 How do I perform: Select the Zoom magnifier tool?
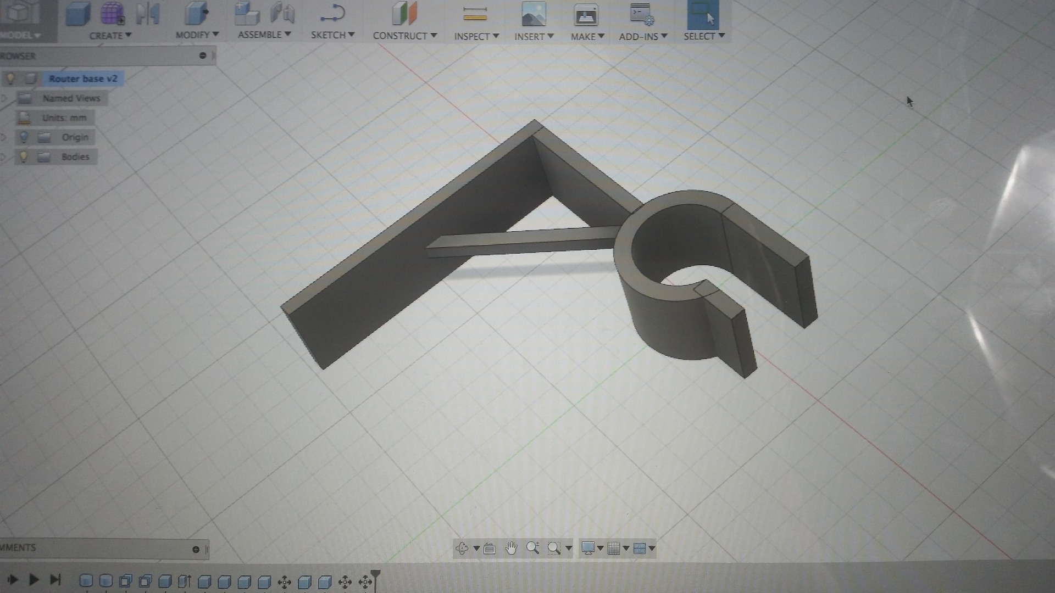[532, 548]
